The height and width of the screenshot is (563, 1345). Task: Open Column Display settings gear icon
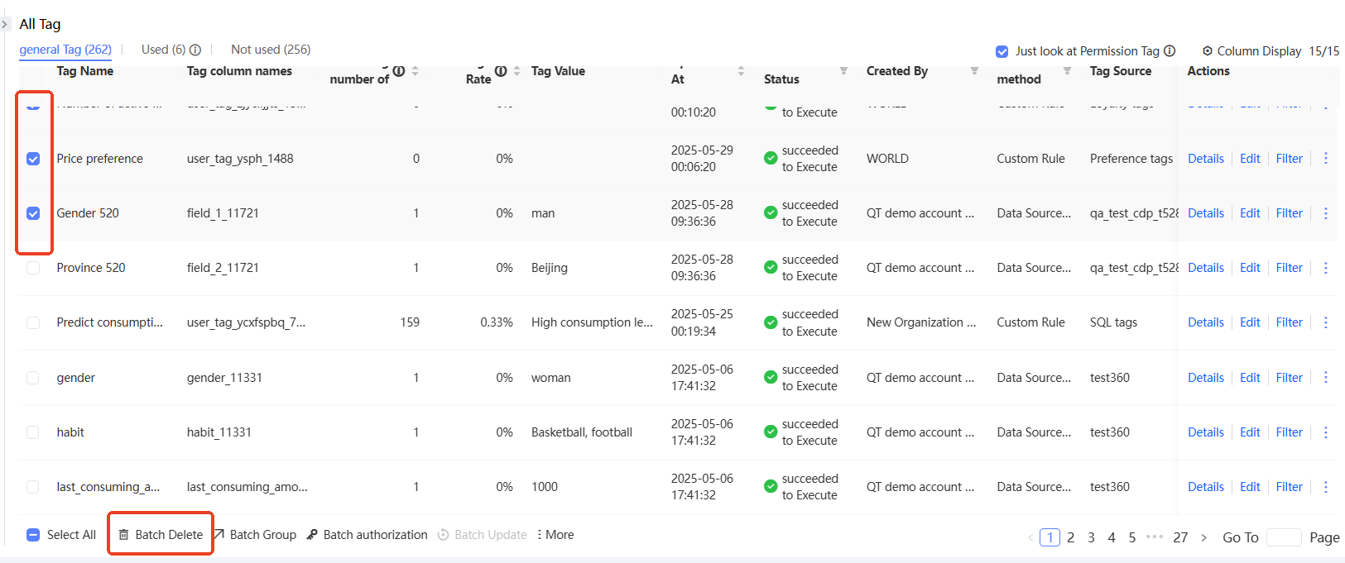[1208, 51]
